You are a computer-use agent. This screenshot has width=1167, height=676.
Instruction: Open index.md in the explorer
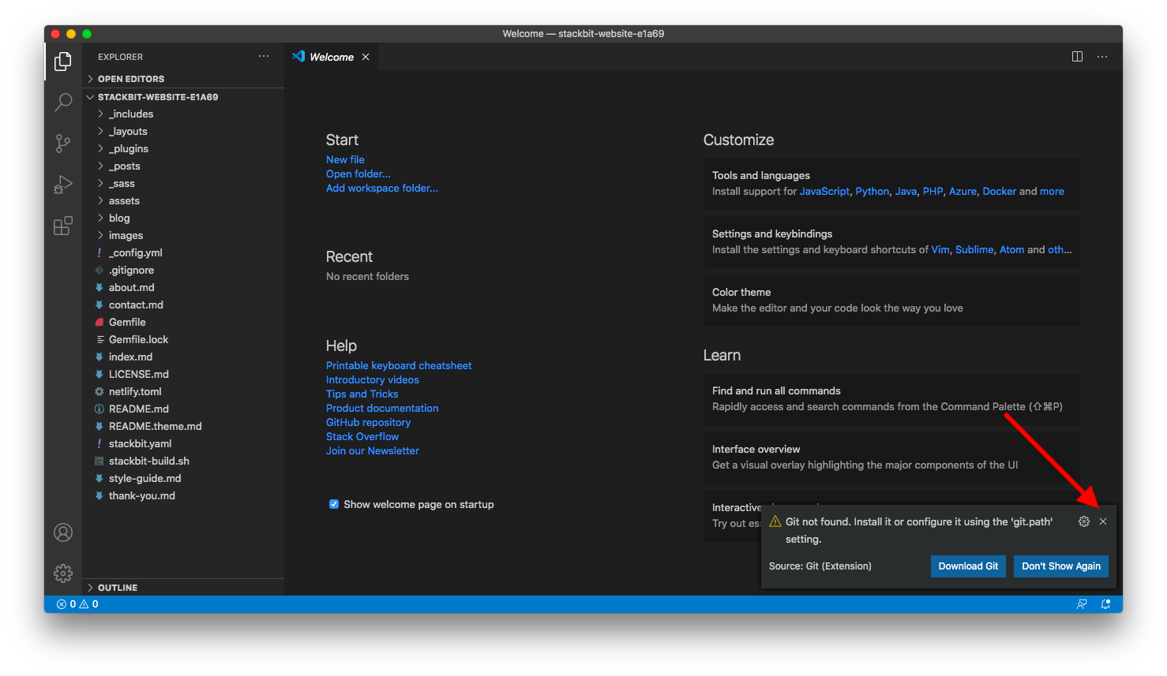click(183, 357)
